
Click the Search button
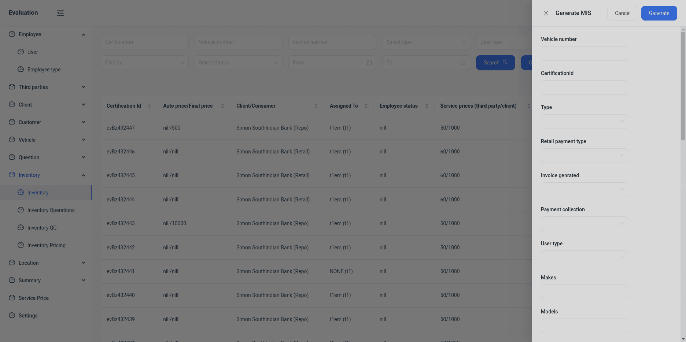tap(495, 63)
